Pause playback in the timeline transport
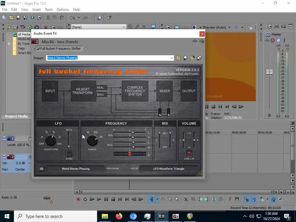This screenshot has height=222, width=296. (106, 199)
